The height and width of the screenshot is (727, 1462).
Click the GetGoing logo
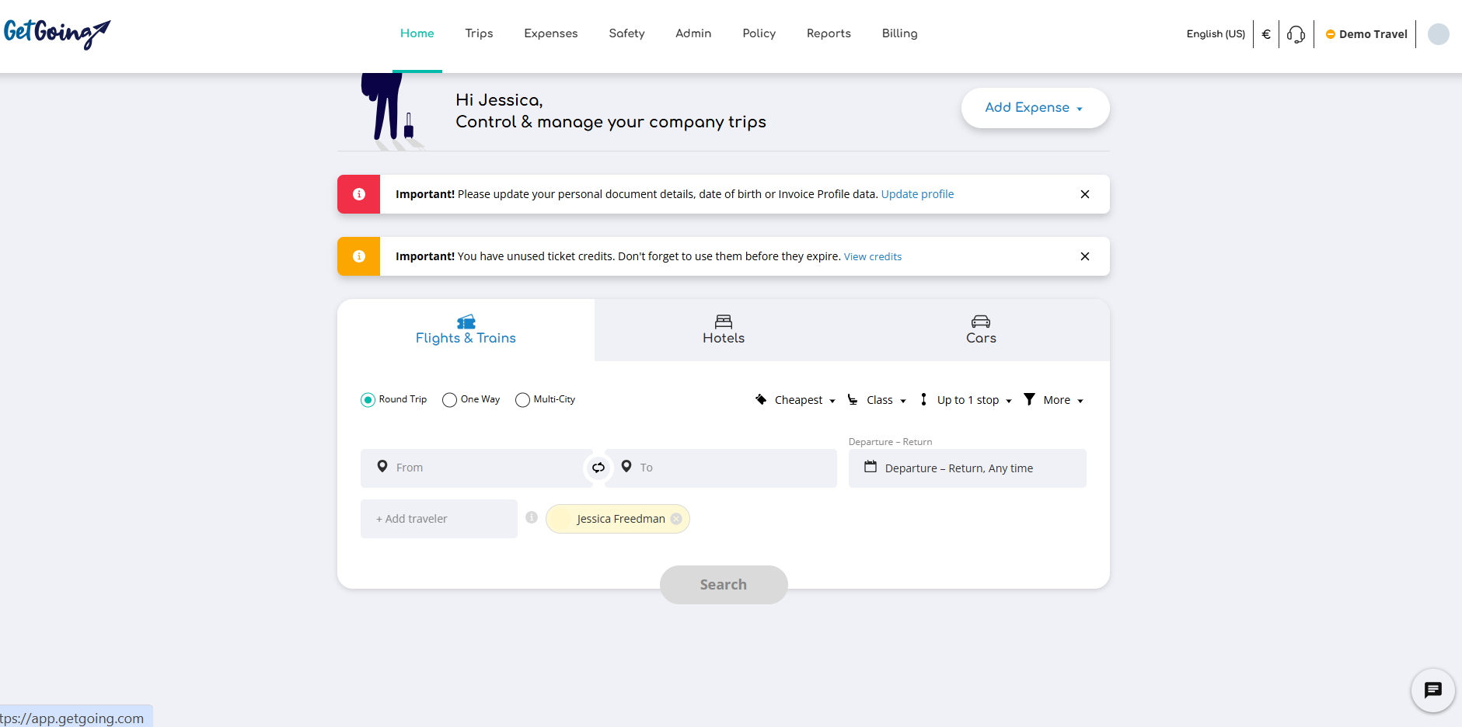tap(57, 33)
